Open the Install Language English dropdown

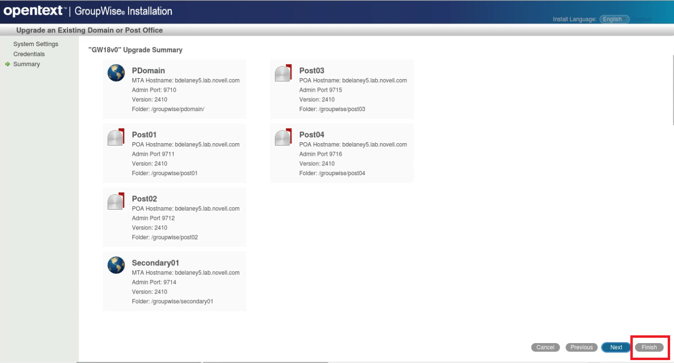point(614,19)
